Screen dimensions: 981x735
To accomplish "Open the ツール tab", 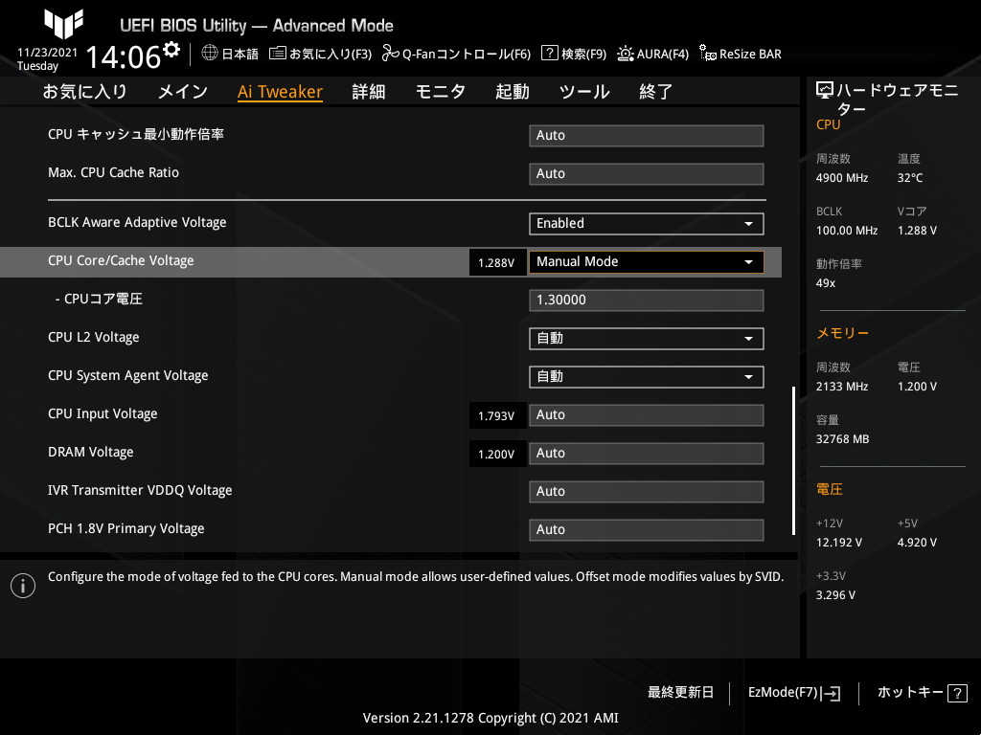I will point(584,92).
